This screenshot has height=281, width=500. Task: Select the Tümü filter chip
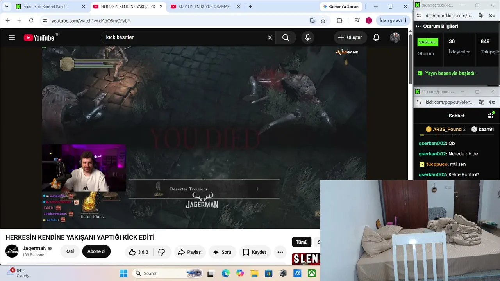pos(302,242)
